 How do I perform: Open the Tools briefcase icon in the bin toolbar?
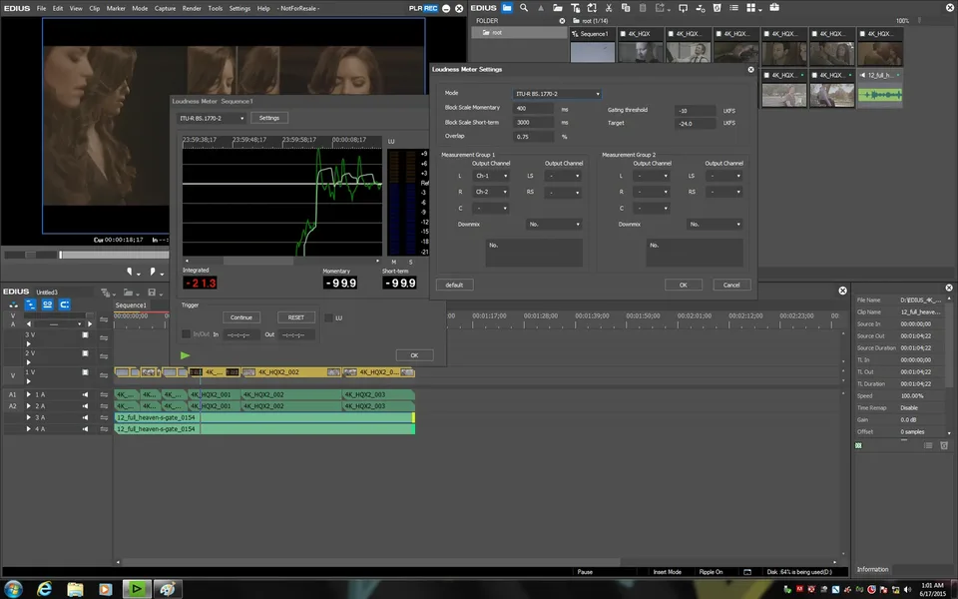coord(774,7)
